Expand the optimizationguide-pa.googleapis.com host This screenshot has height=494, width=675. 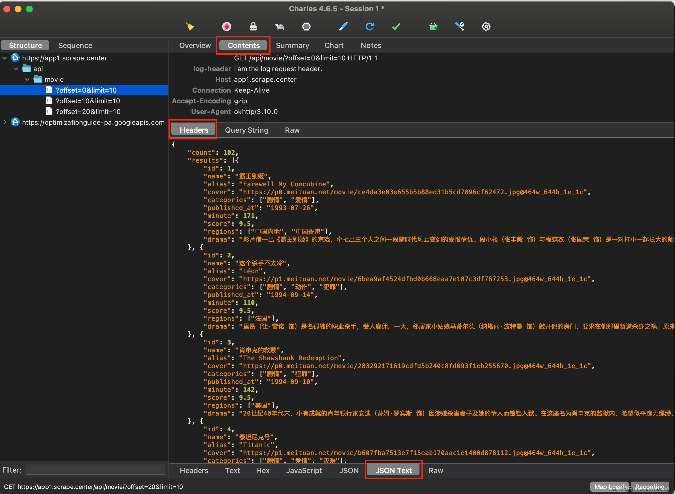5,122
